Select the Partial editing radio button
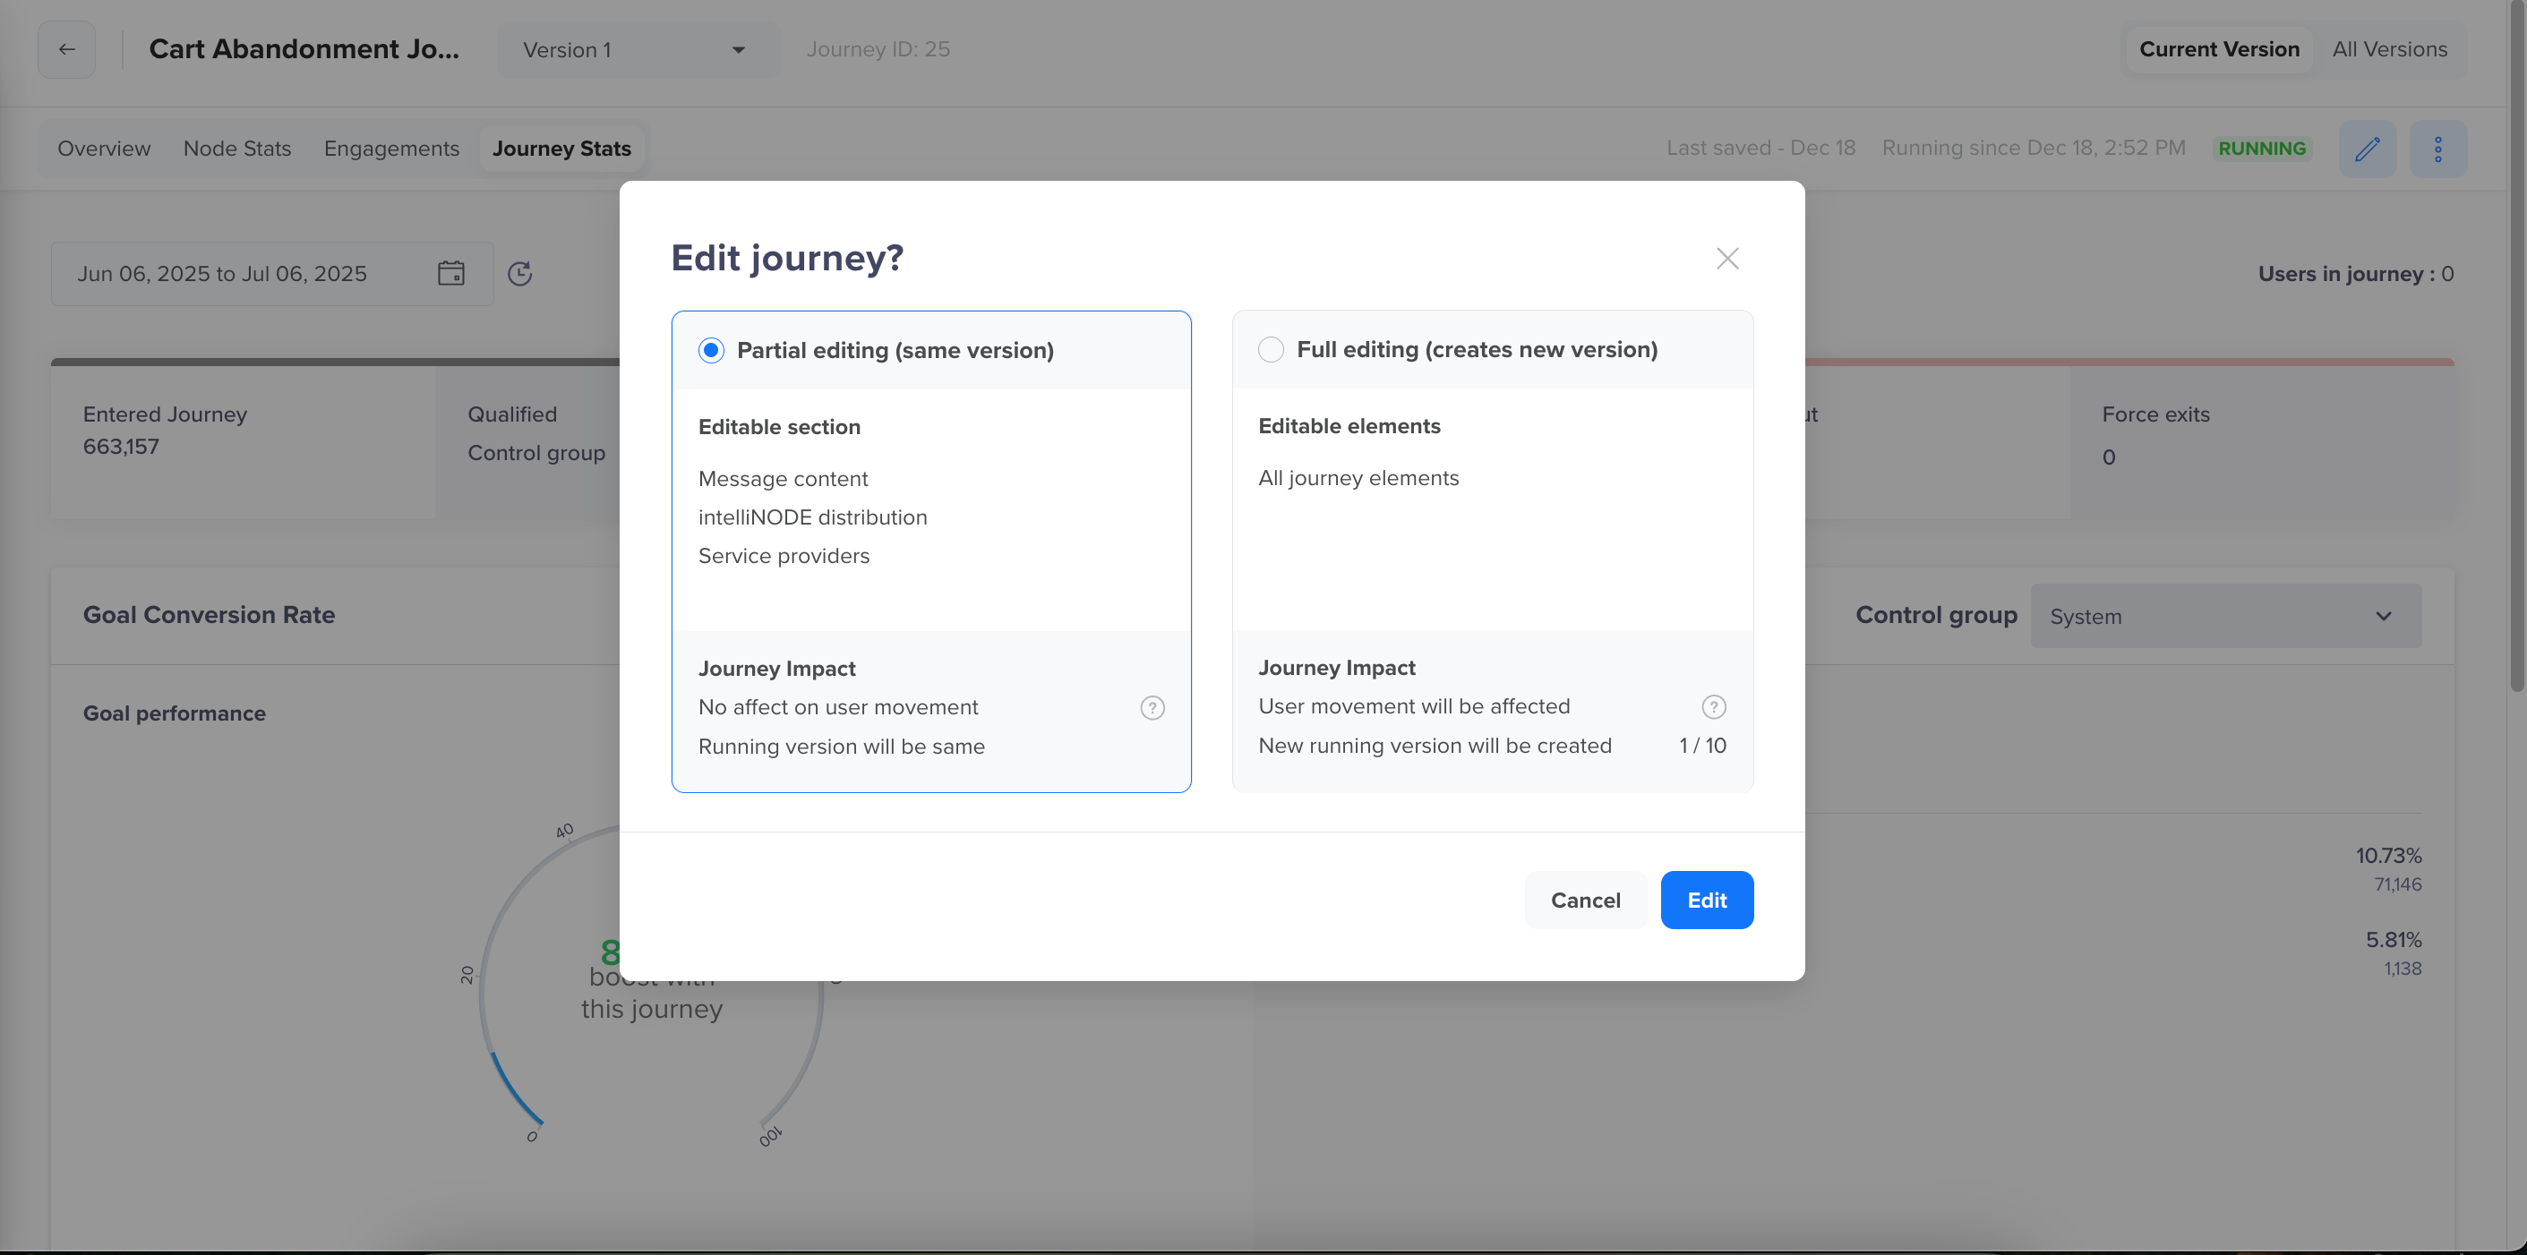2527x1255 pixels. pyautogui.click(x=710, y=349)
